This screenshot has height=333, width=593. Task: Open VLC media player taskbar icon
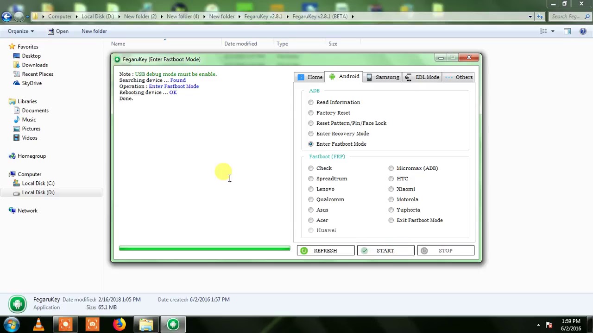(x=38, y=325)
